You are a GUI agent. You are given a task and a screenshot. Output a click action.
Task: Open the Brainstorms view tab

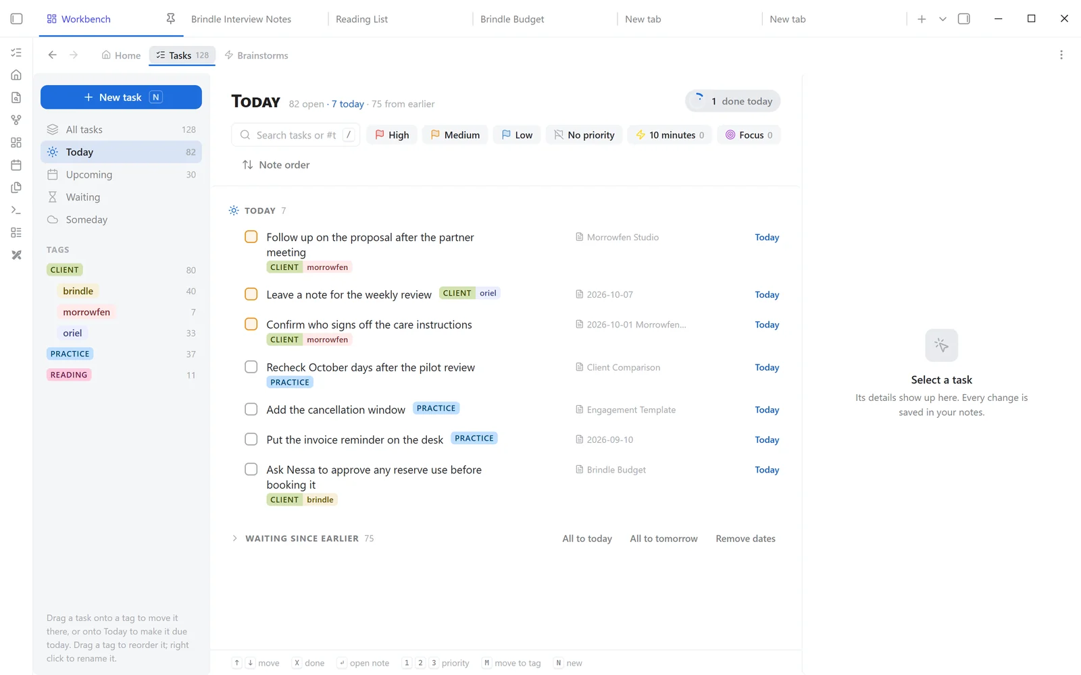(256, 55)
